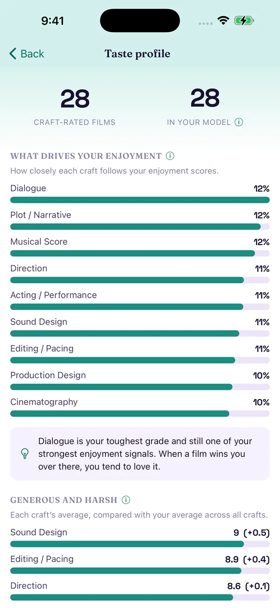The width and height of the screenshot is (280, 608).
Task: Select the Cinematography enjoyment row
Action: (140, 407)
